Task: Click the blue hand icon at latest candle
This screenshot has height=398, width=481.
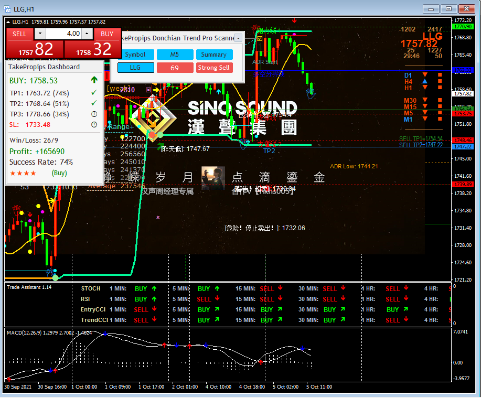Action: (x=311, y=94)
